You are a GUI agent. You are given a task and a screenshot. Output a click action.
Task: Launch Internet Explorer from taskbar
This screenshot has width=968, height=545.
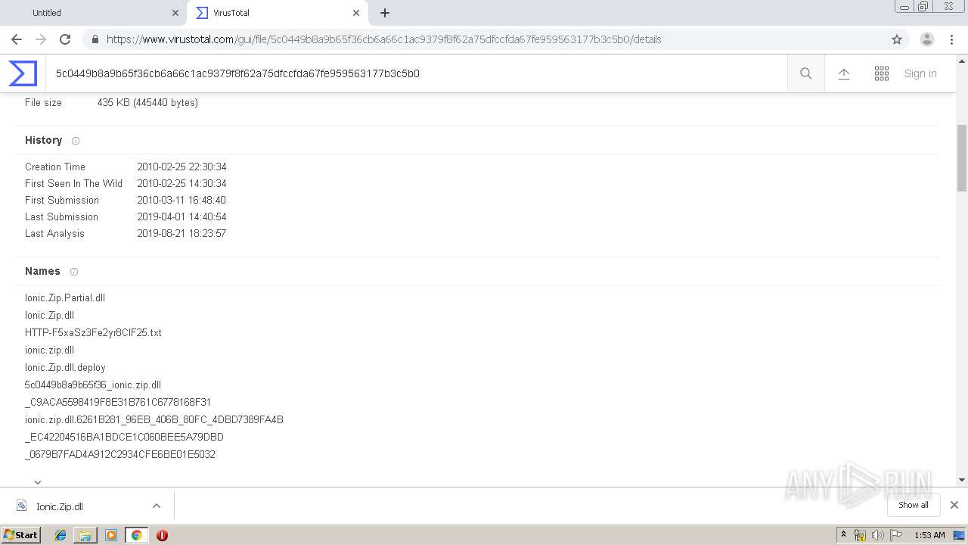click(60, 535)
